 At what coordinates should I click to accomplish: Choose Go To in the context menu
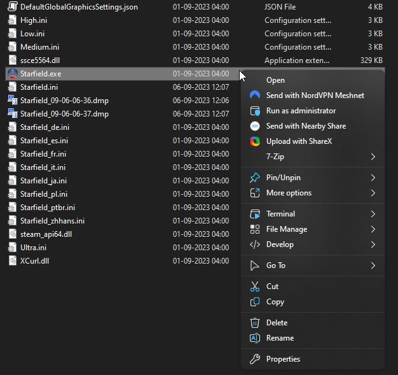[x=312, y=265]
